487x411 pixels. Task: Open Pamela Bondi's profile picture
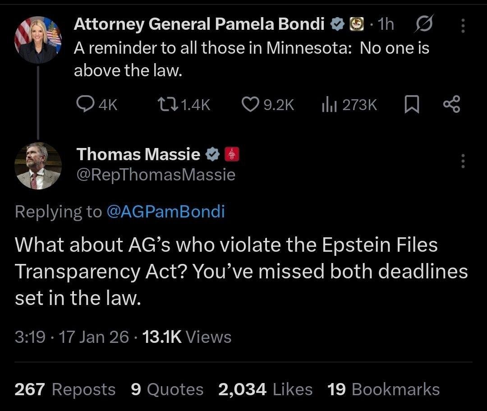tap(38, 40)
